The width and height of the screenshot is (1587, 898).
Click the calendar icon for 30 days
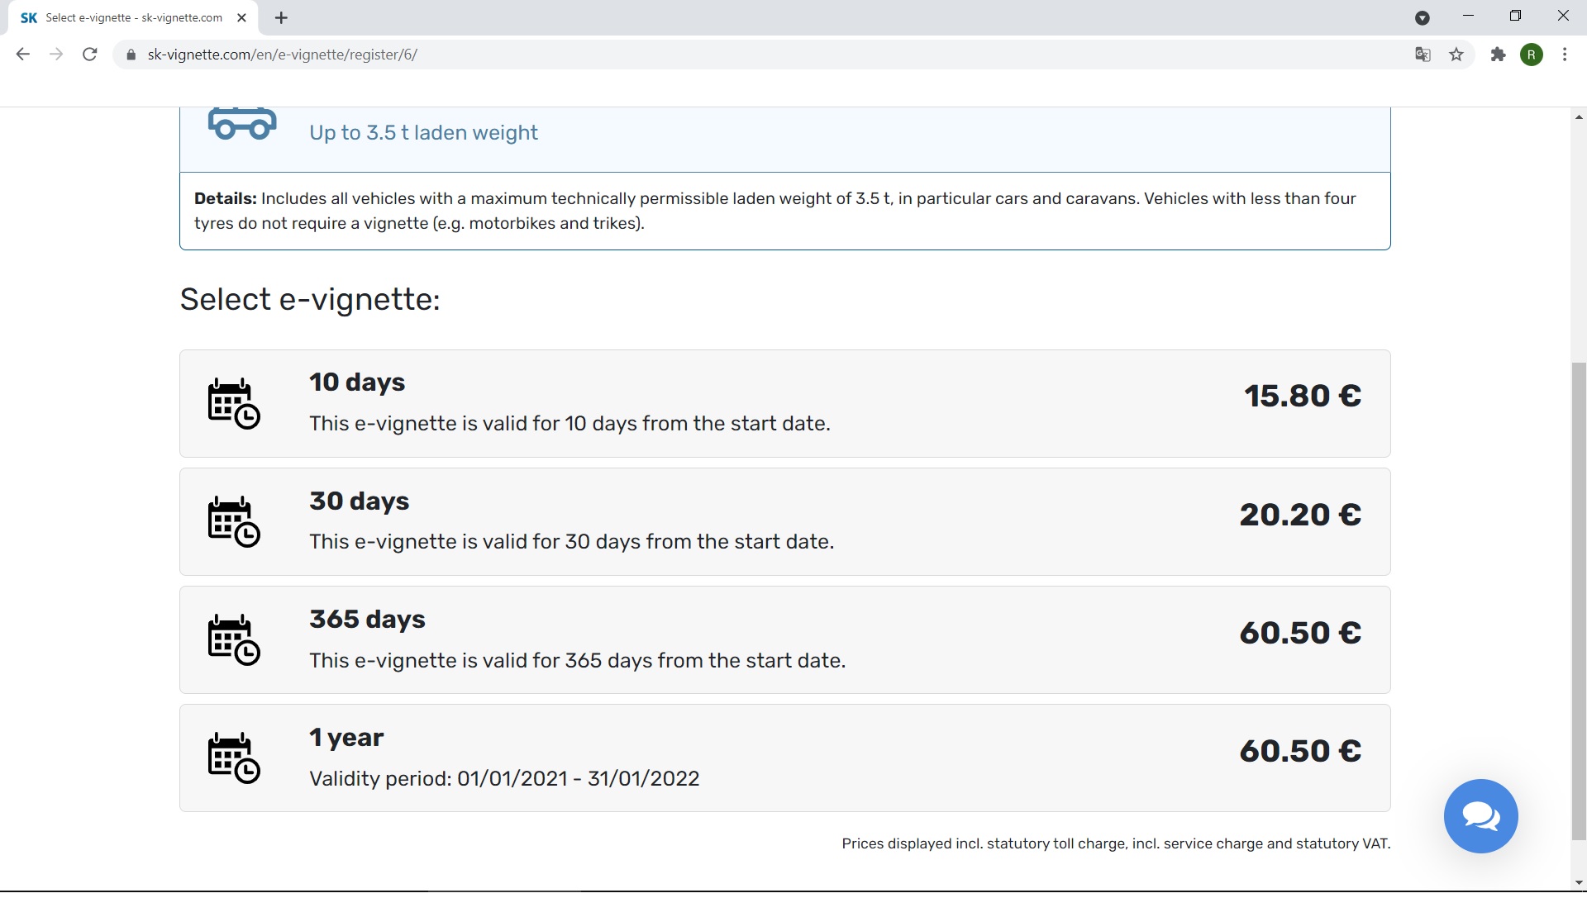233,521
